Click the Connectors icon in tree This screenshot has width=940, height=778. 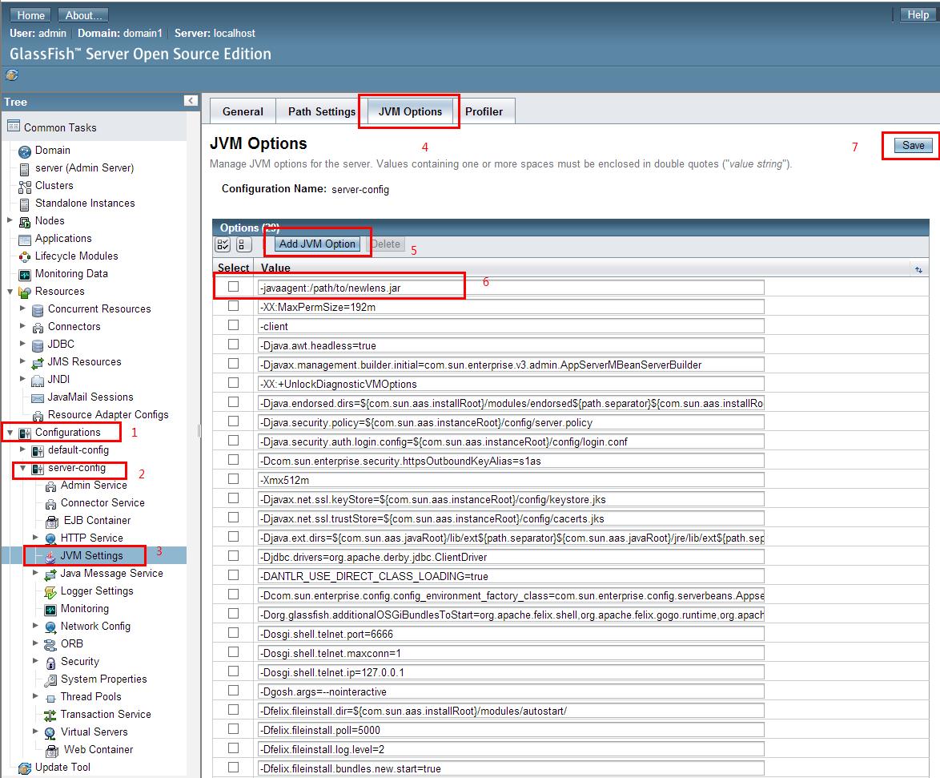coord(37,328)
